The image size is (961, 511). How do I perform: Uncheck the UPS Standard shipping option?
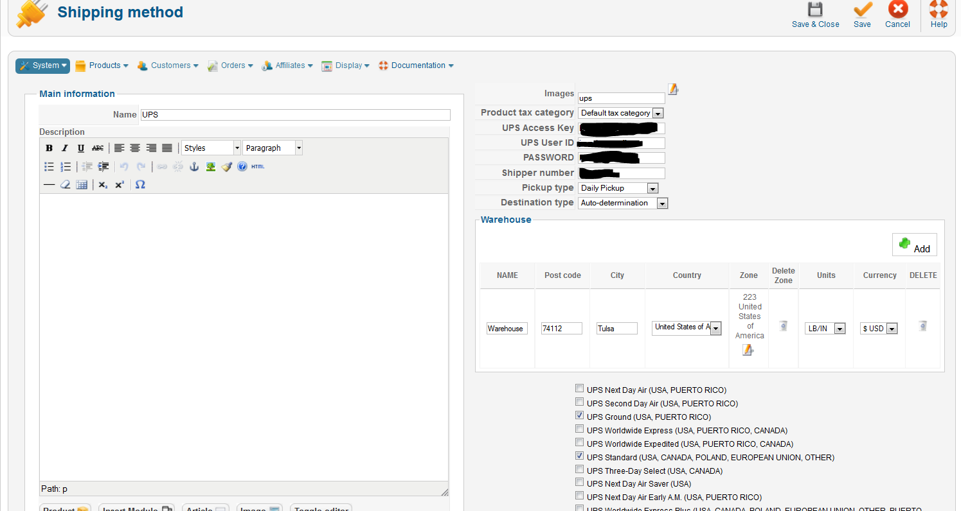coord(580,456)
